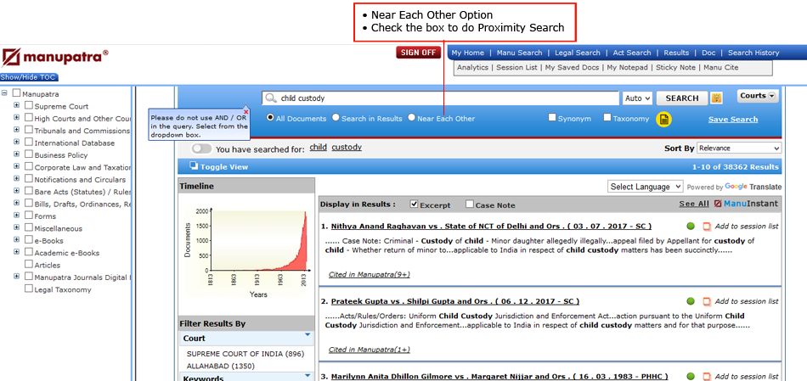Open the Sort By Relevance dropdown
Image resolution: width=807 pixels, height=381 pixels.
tap(739, 148)
